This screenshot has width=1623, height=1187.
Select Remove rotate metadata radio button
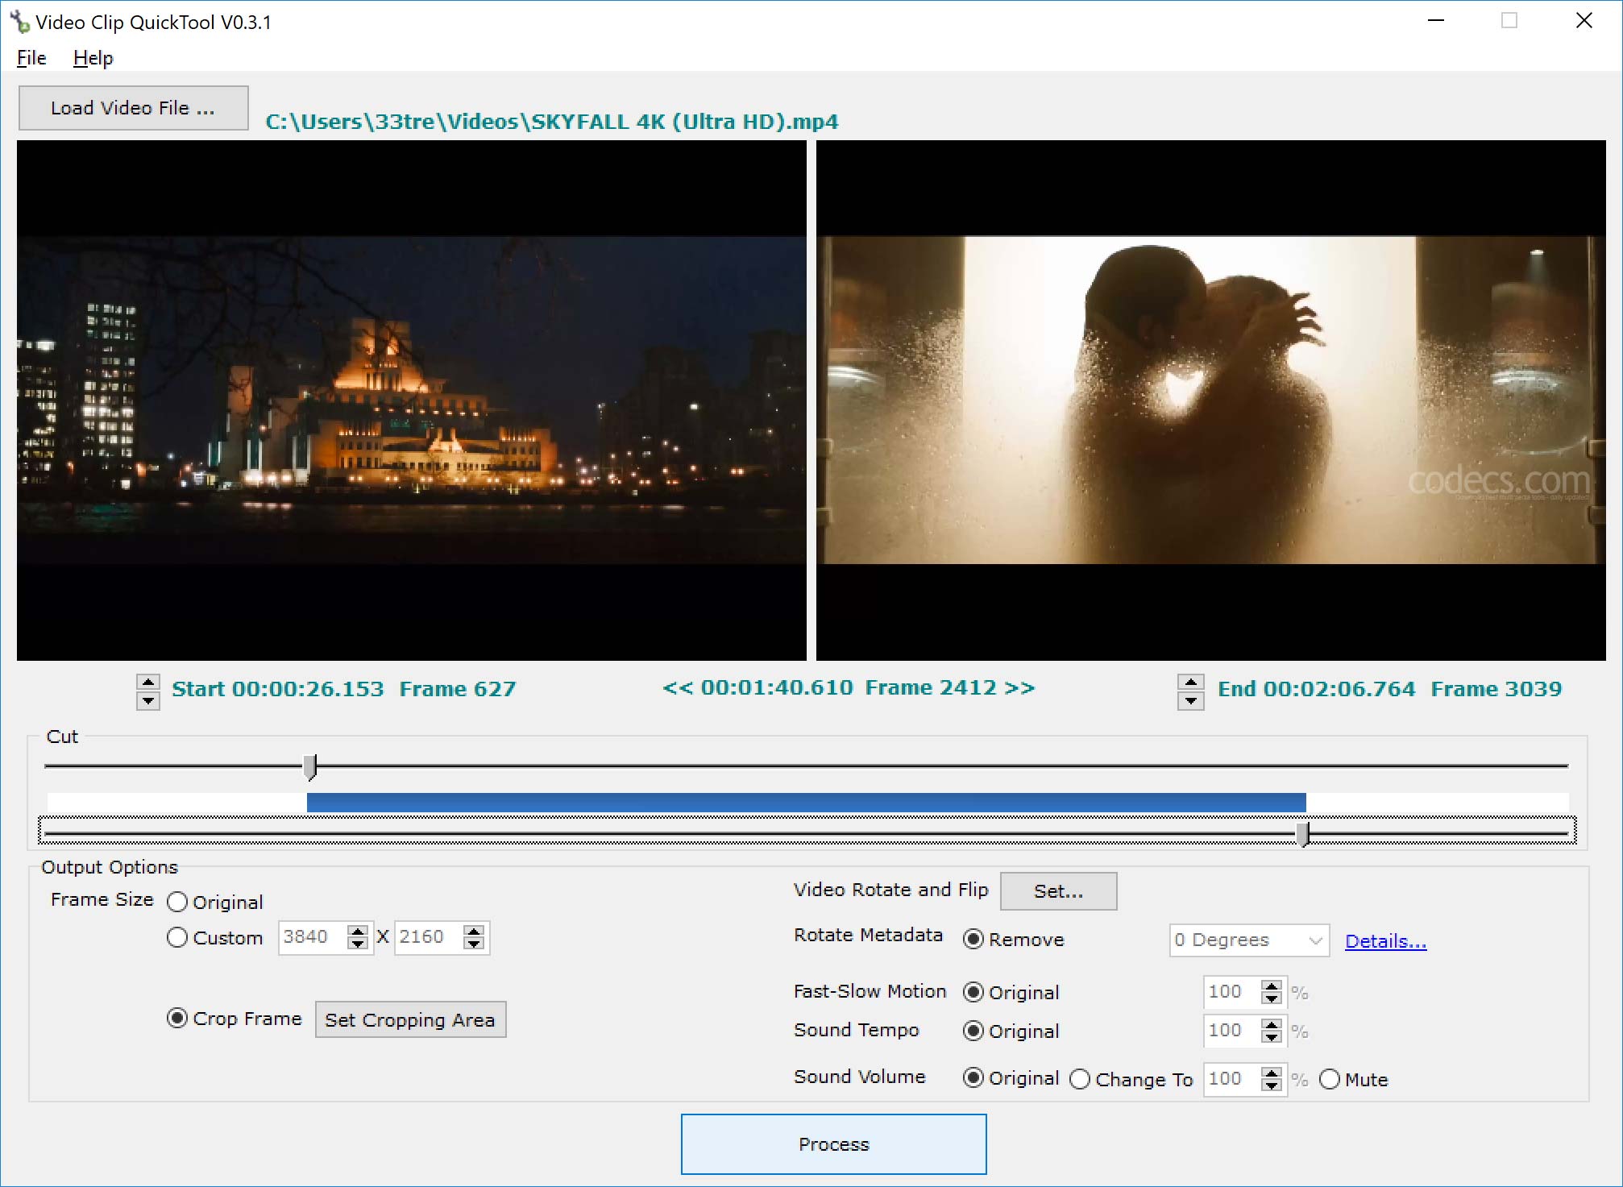pos(973,939)
